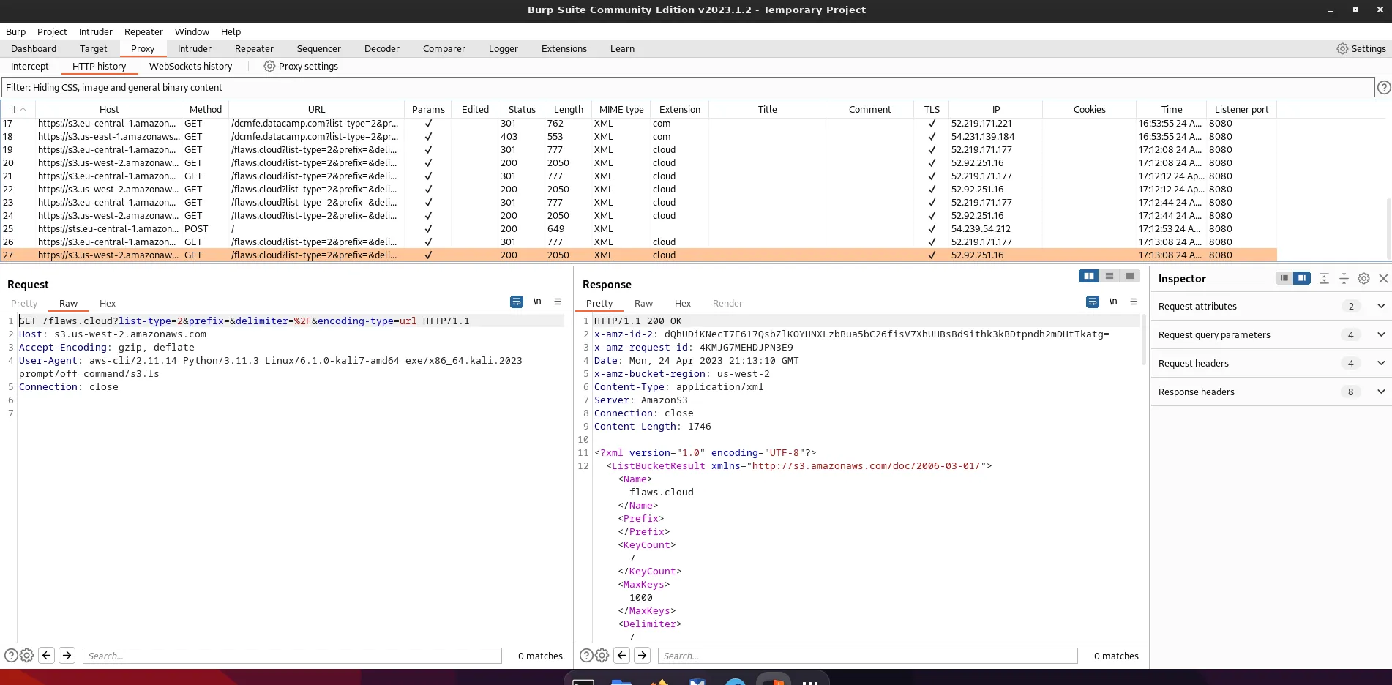1392x685 pixels.
Task: Open response search help icon
Action: (586, 656)
